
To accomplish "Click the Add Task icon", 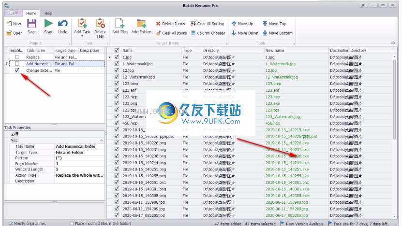I will (x=82, y=24).
